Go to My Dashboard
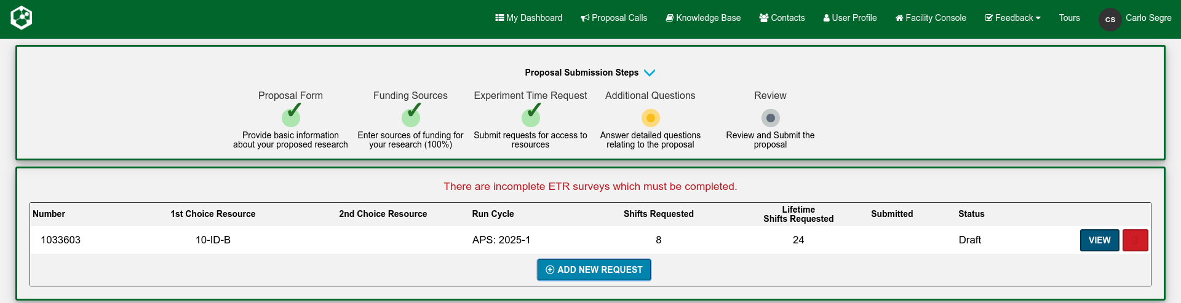The height and width of the screenshot is (303, 1181). click(x=529, y=18)
